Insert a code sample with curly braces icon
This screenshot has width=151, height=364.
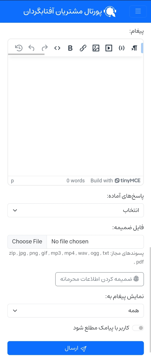pos(122,48)
